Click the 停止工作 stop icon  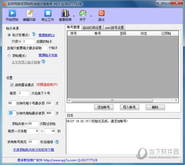[48, 13]
